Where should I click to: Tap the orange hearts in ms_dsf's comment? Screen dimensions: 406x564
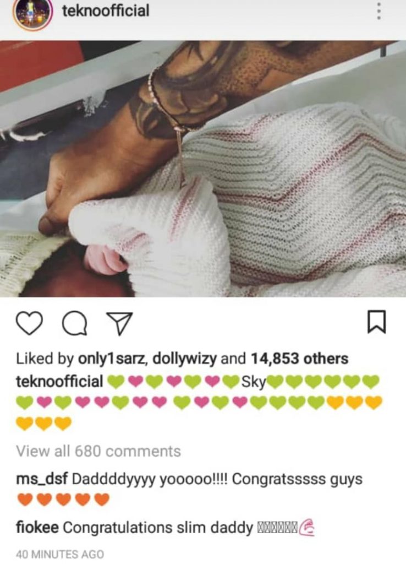63,500
